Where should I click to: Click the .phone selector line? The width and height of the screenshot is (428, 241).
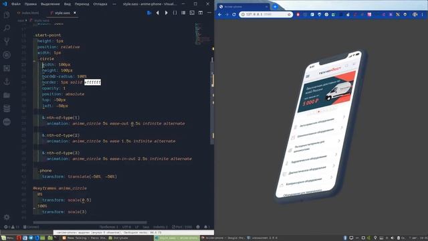click(x=45, y=171)
